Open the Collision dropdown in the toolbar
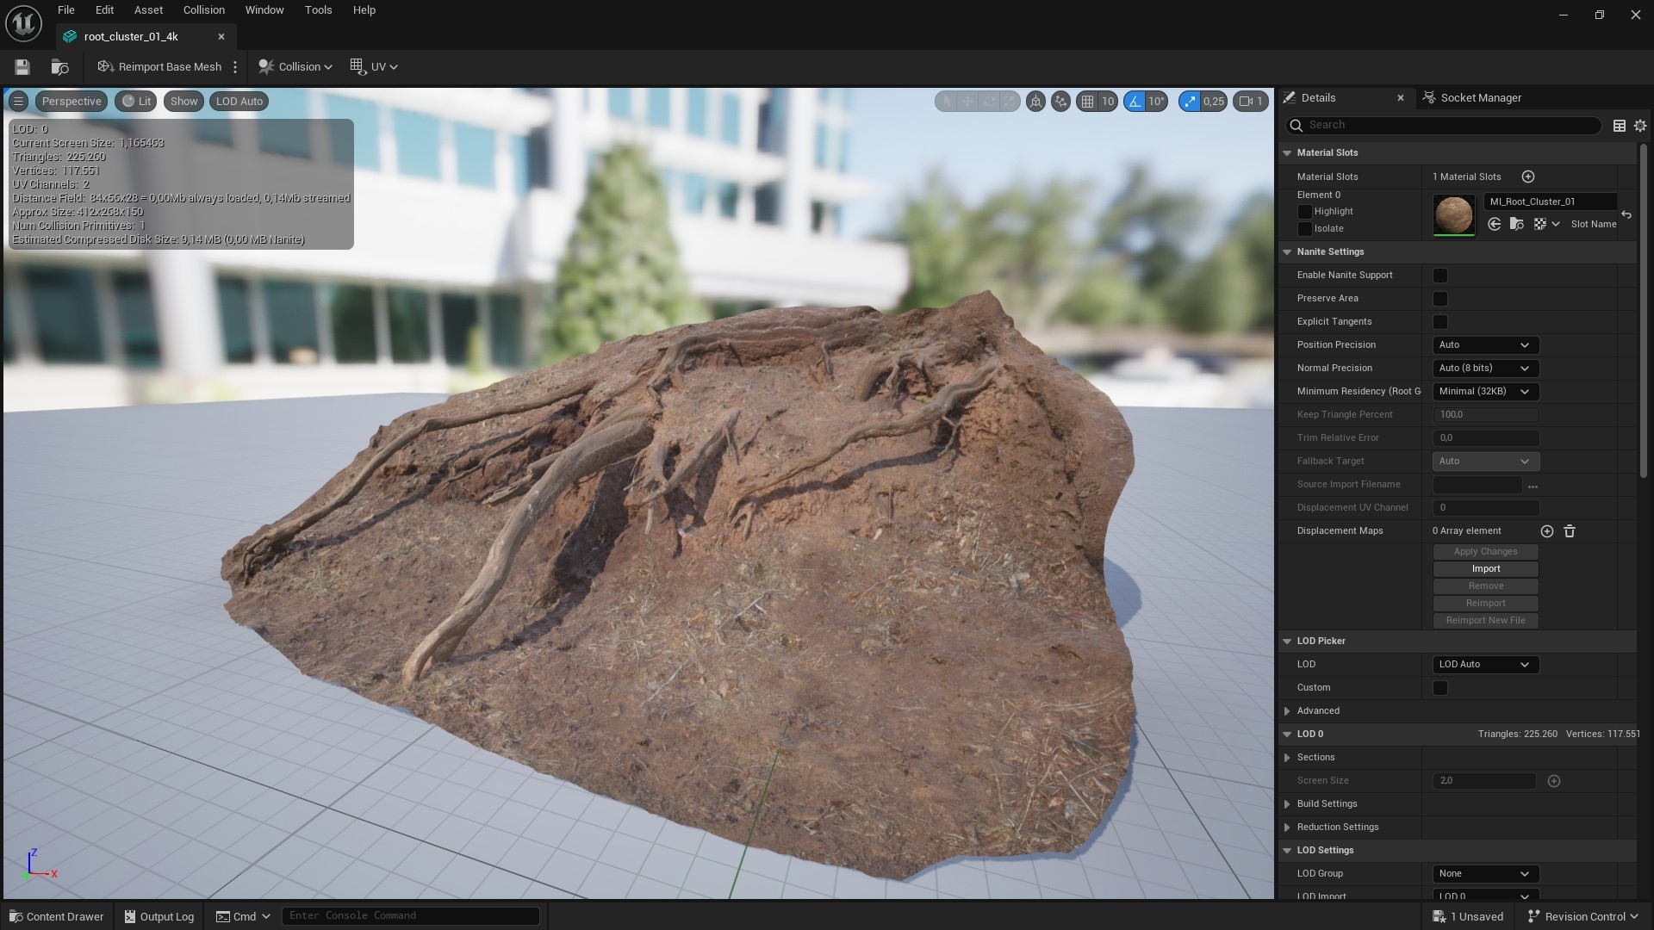 click(x=295, y=66)
